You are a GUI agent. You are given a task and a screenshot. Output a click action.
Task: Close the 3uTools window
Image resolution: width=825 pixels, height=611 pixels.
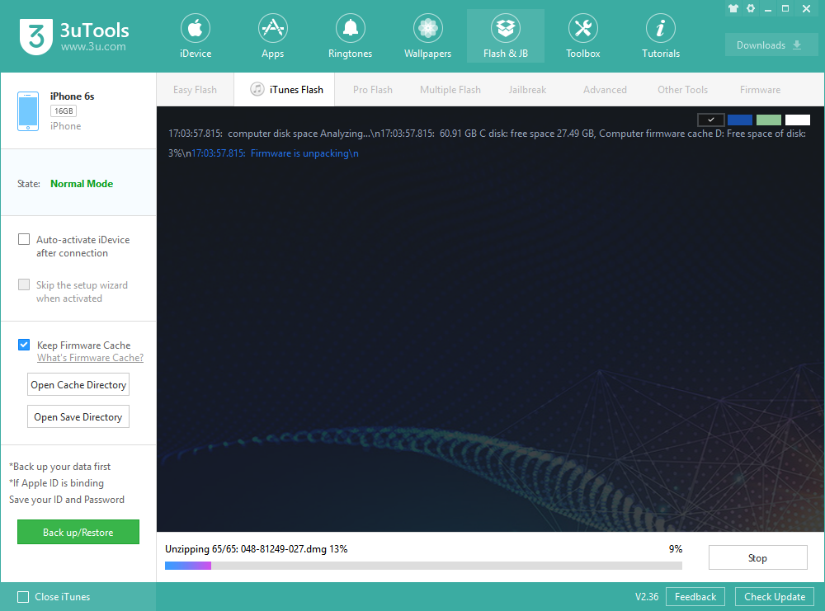pos(806,8)
